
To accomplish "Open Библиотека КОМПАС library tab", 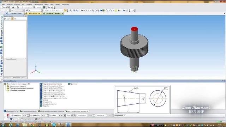I will click(x=11, y=111).
